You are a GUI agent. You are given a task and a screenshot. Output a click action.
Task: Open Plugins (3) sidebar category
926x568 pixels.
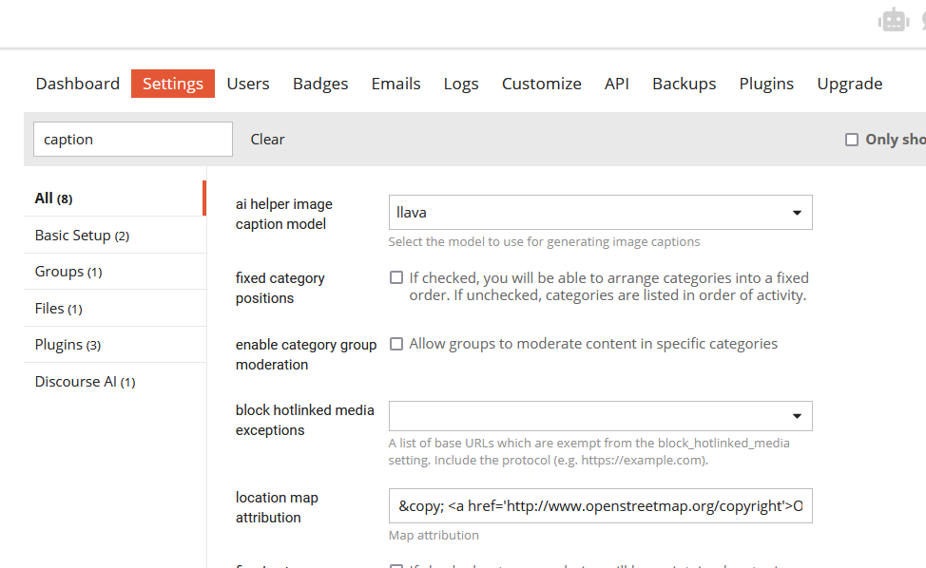coord(115,345)
